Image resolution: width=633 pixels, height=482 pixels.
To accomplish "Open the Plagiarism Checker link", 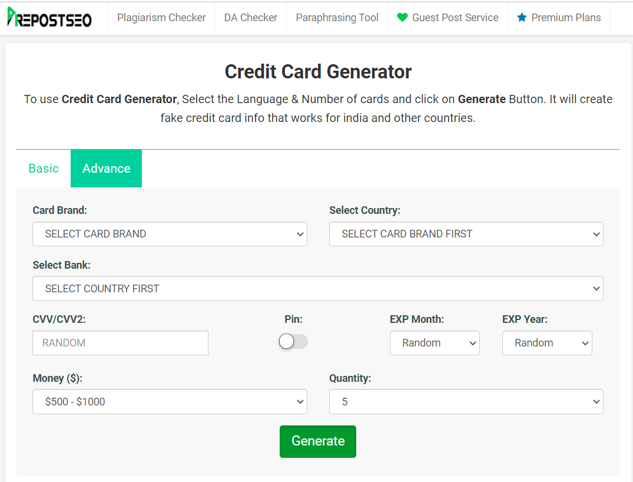I will click(x=161, y=18).
